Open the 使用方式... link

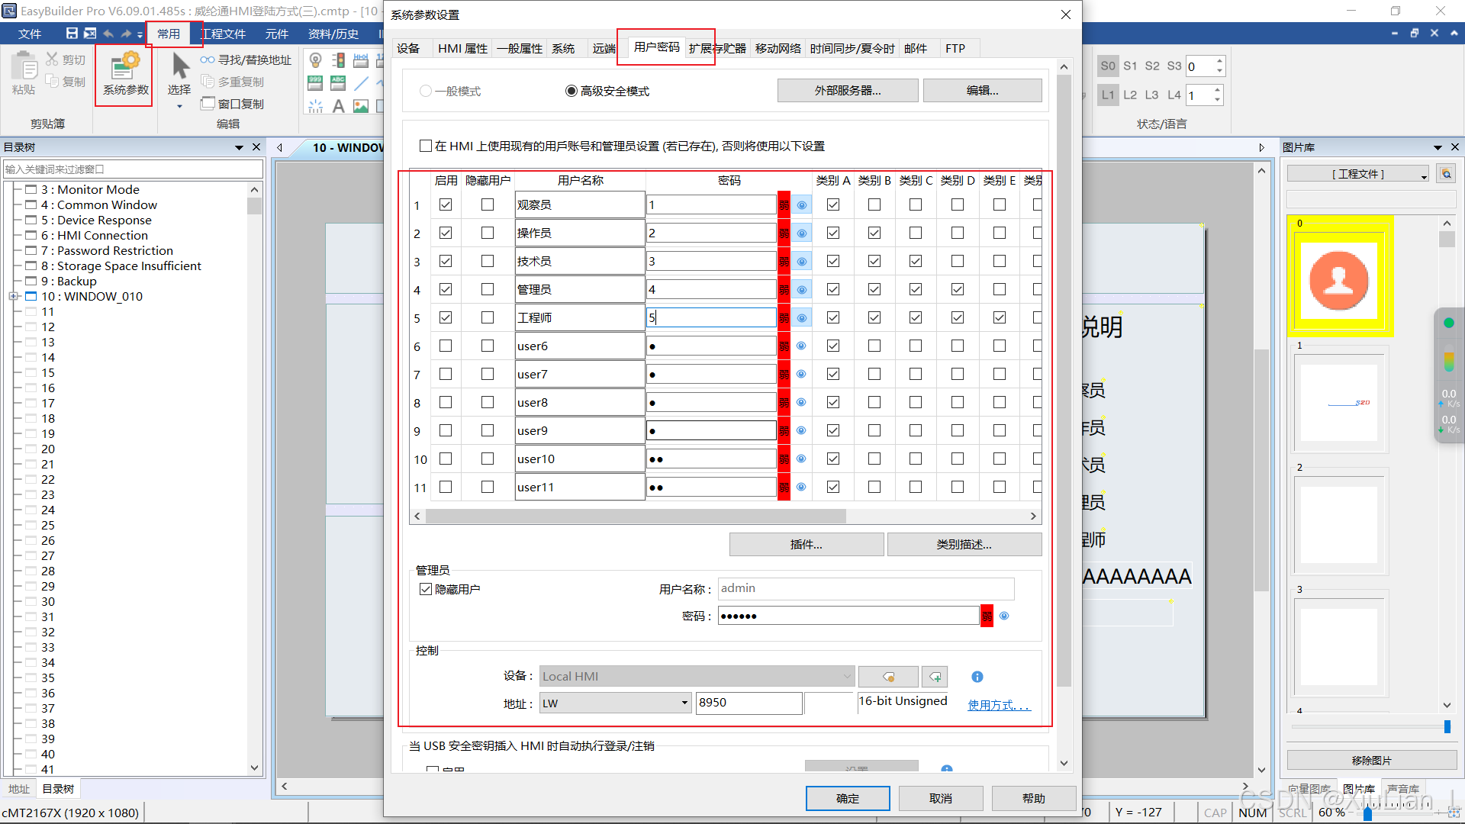tap(998, 705)
